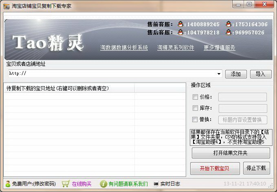Enable the 价格 price checkbox
This screenshot has height=192, width=277.
click(x=195, y=97)
